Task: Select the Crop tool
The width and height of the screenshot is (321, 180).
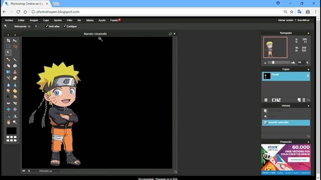Action: (x=8, y=40)
